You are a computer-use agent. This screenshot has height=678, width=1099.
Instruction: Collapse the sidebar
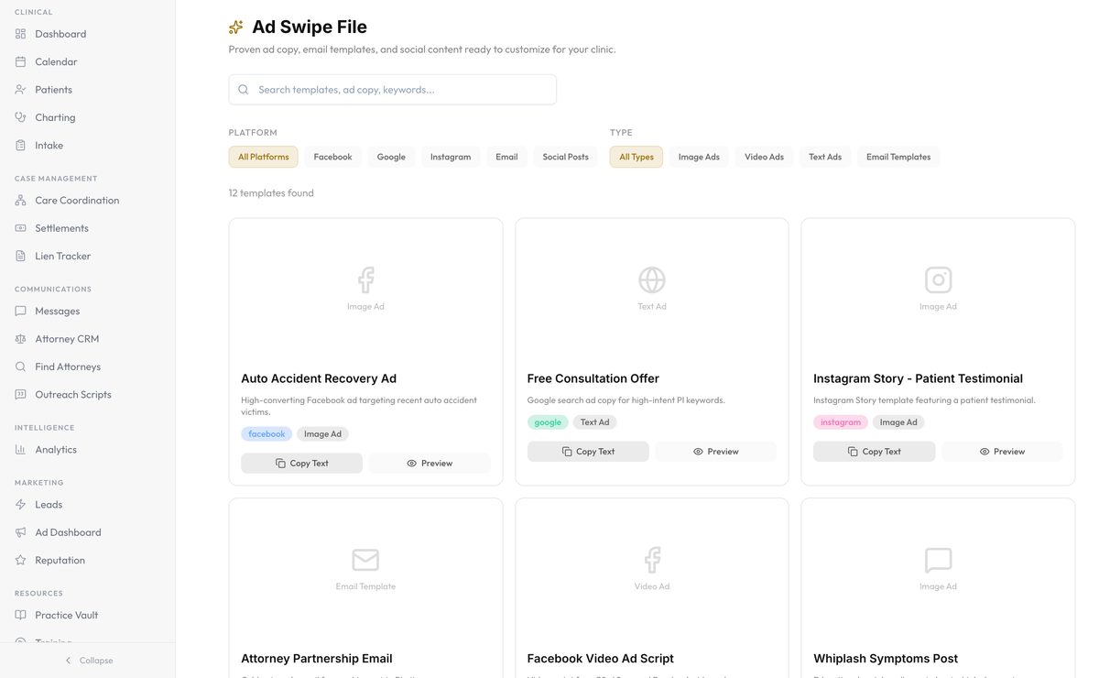88,661
